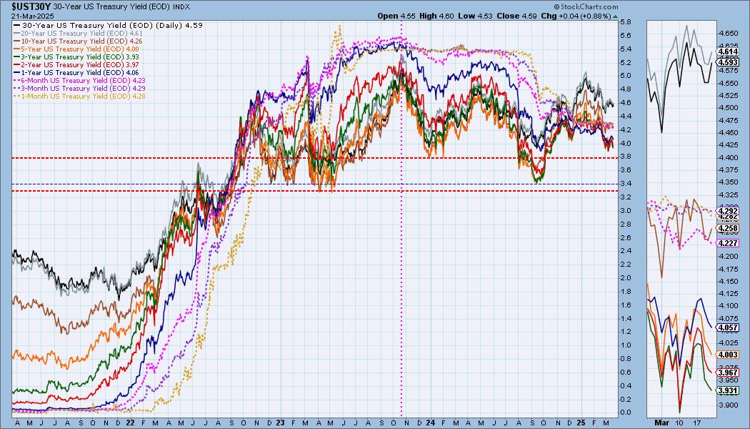This screenshot has width=750, height=429.
Task: Click the 4.200 label on side panel axis
Action: (728, 257)
